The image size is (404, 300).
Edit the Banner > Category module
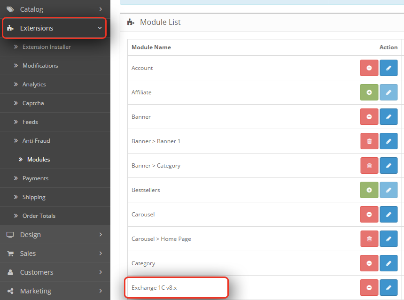[388, 166]
